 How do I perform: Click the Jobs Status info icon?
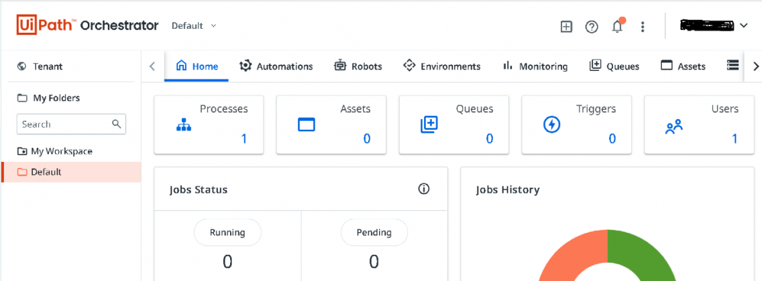(423, 189)
